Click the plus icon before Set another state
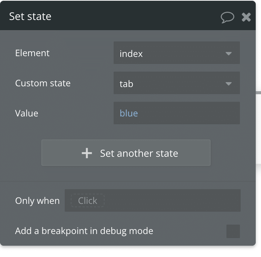 (x=87, y=153)
